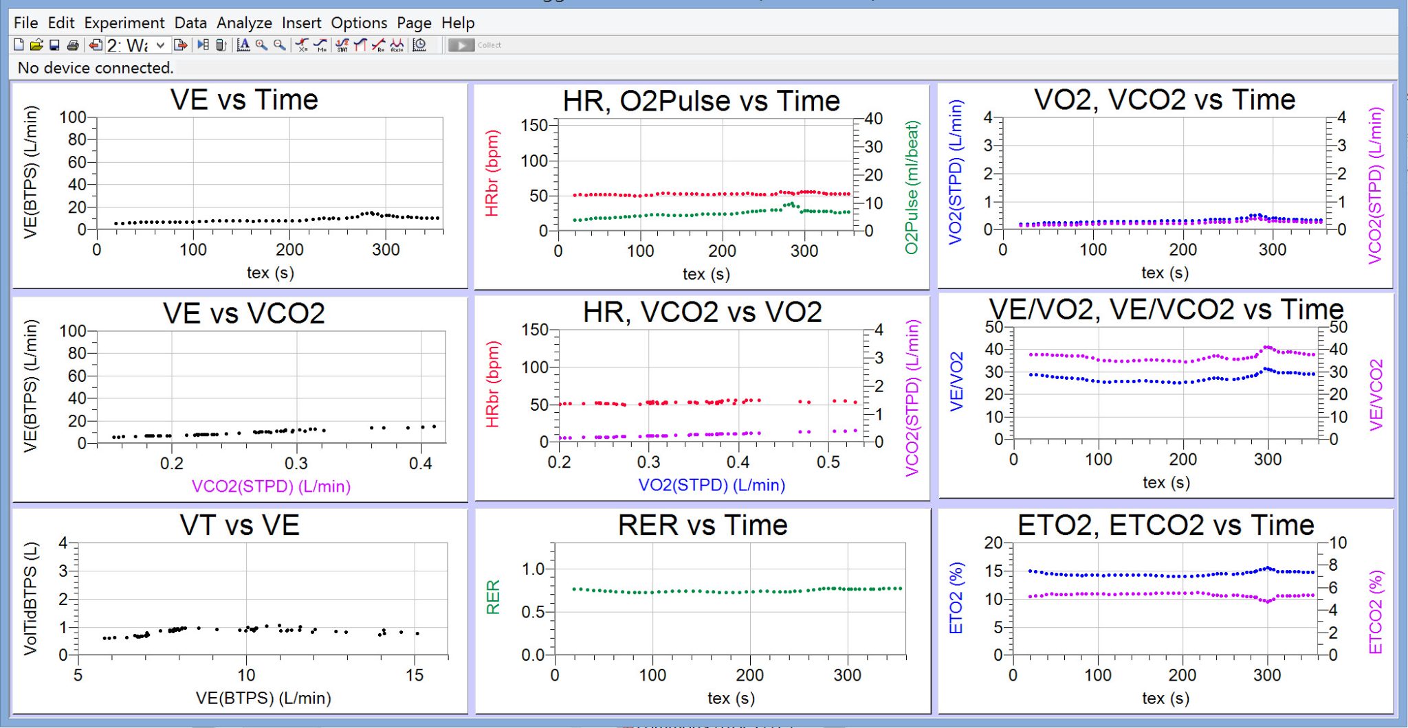Open the Analyze menu
Image resolution: width=1408 pixels, height=728 pixels.
click(244, 23)
